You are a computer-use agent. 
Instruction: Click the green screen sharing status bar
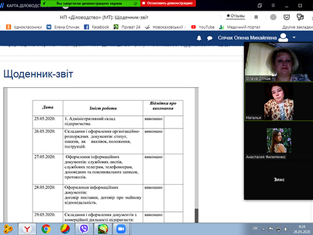pos(91,3)
